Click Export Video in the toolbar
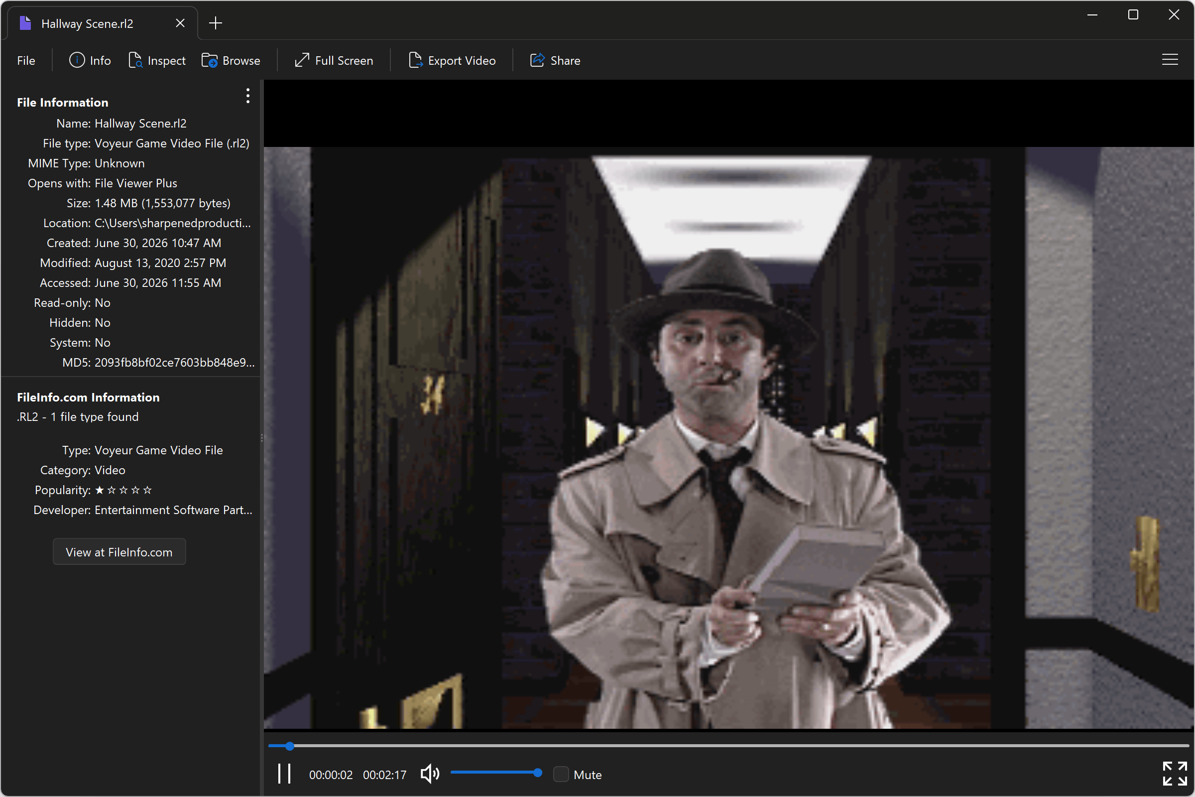This screenshot has height=797, width=1195. pos(452,60)
